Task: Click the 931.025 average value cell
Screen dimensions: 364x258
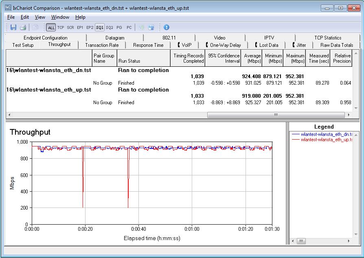Action: tap(253, 83)
